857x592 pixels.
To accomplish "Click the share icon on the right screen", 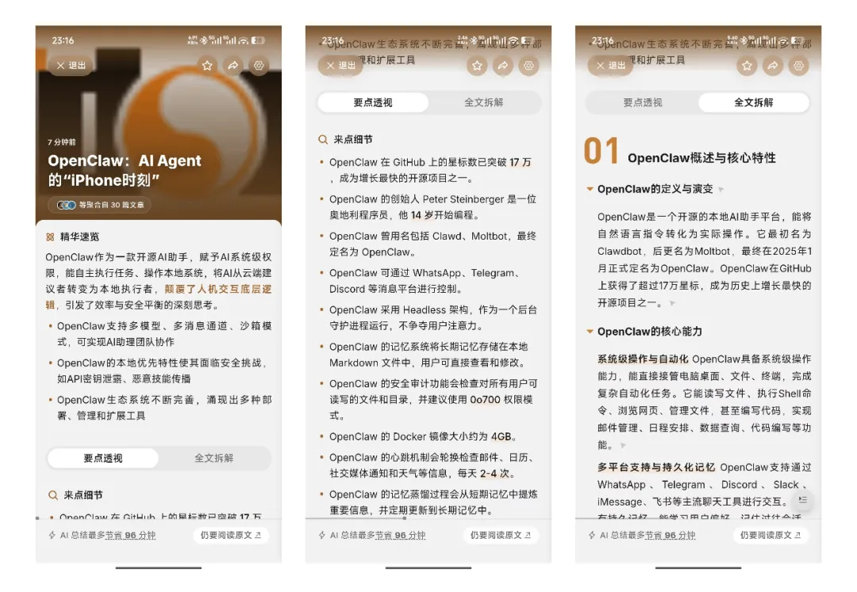I will tap(773, 66).
